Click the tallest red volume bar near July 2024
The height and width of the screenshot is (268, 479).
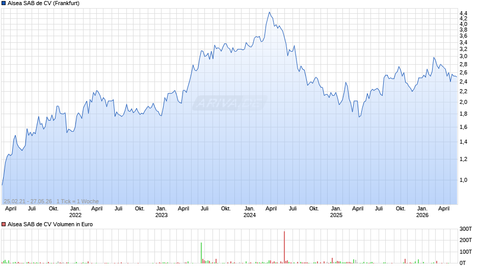point(284,247)
